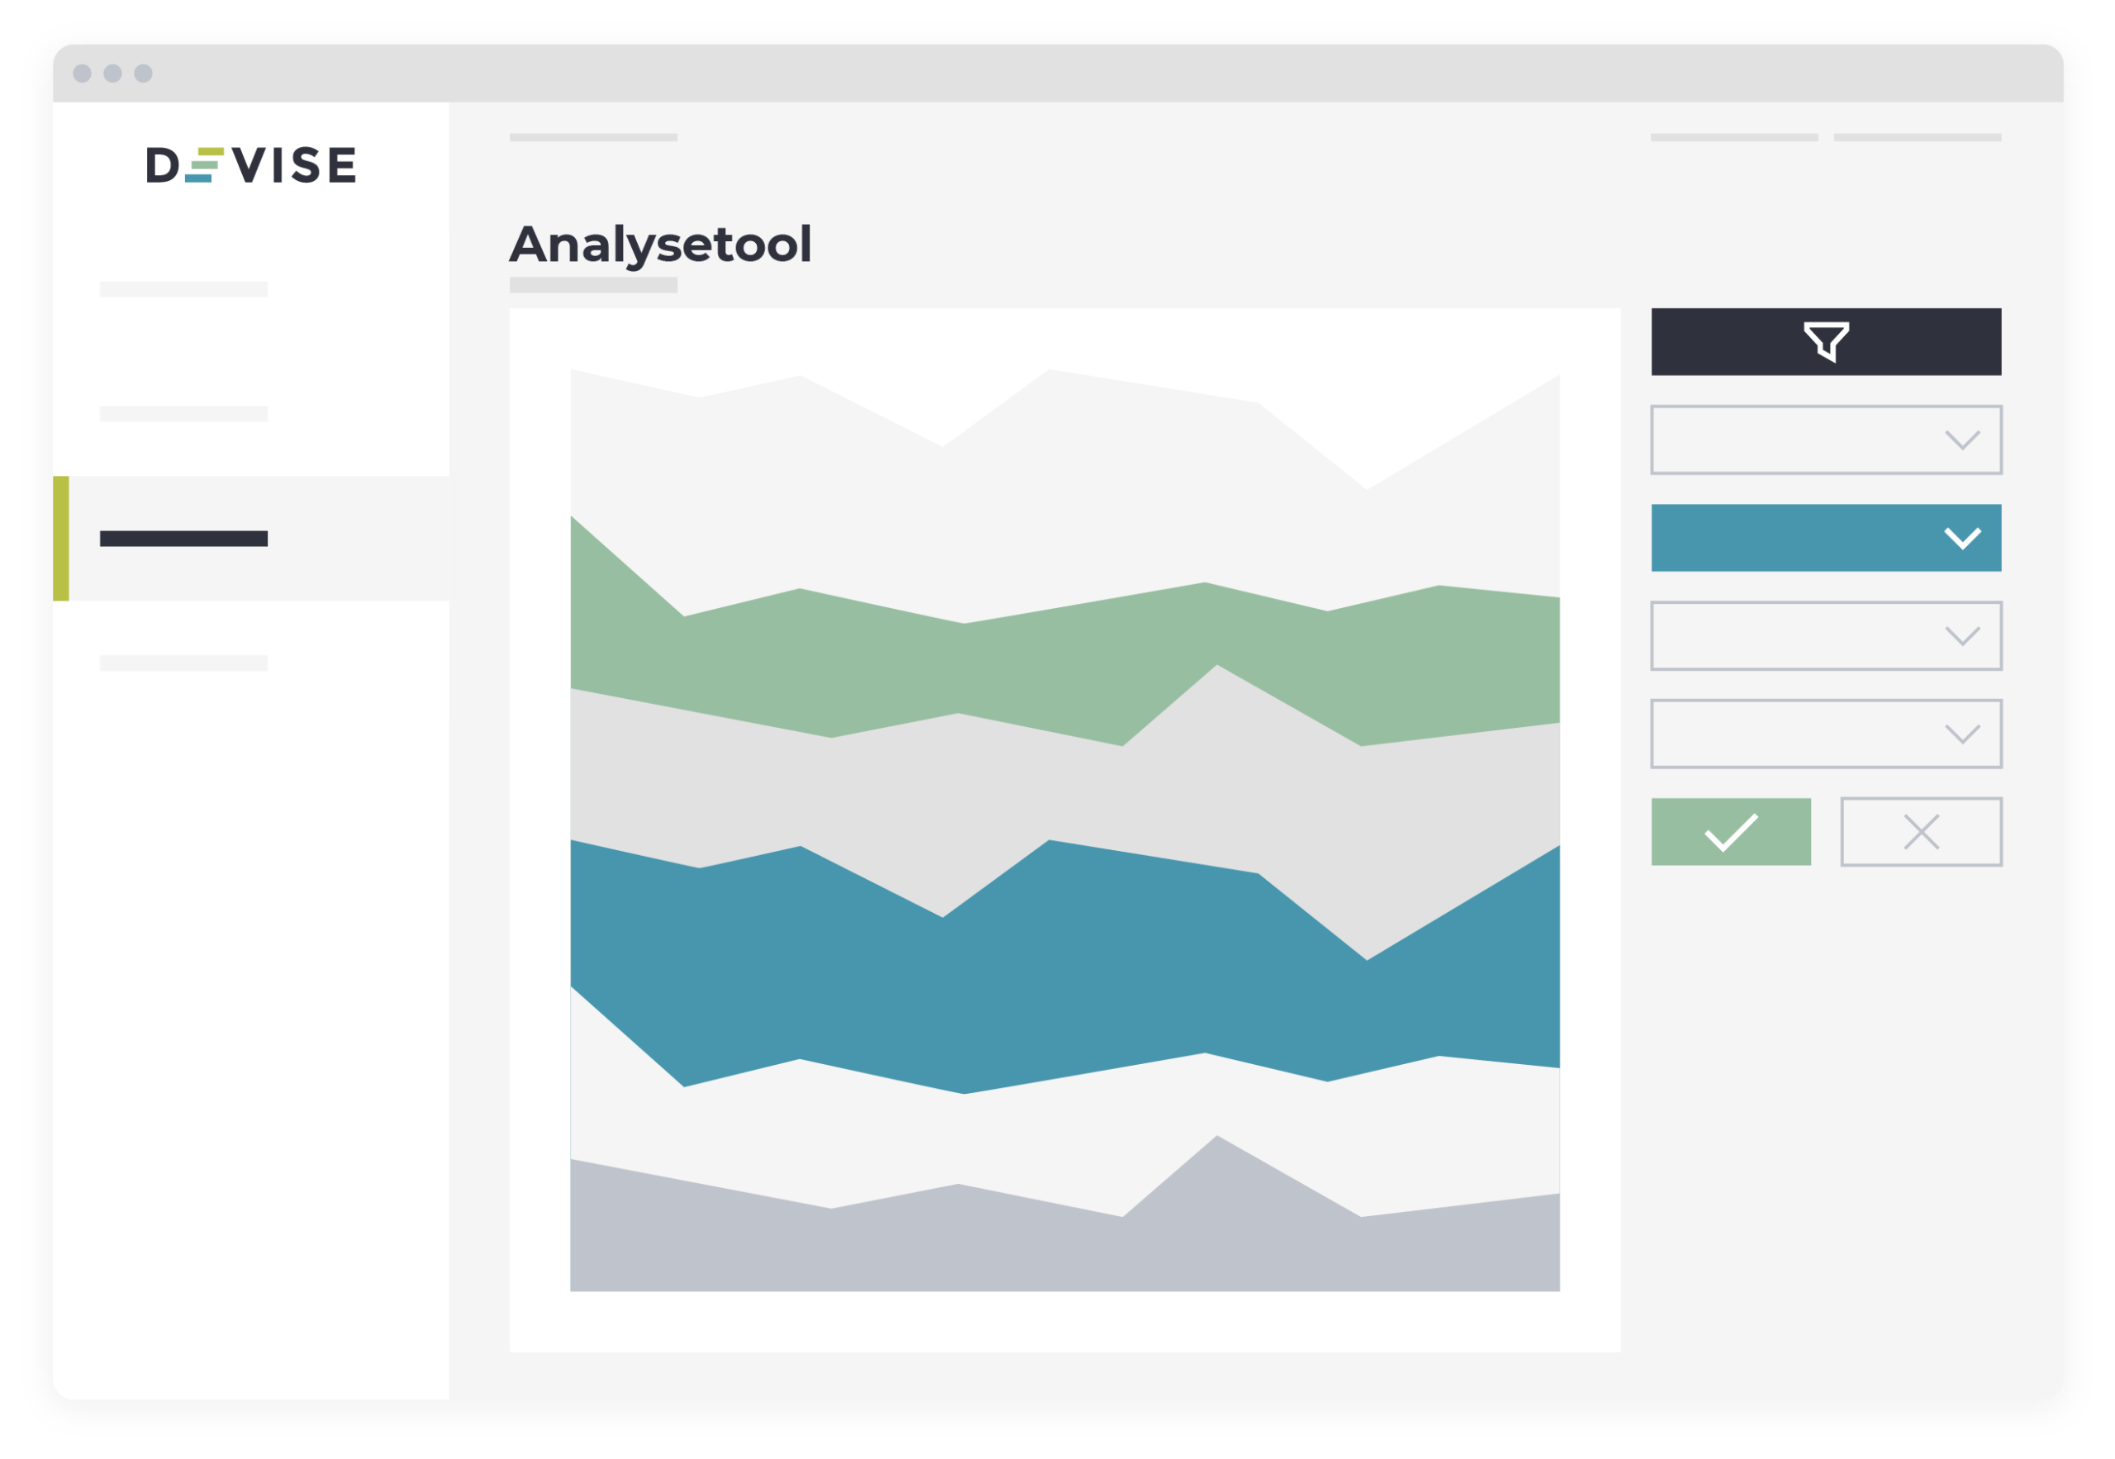
Task: Click the DEVISE logo
Action: click(x=251, y=164)
